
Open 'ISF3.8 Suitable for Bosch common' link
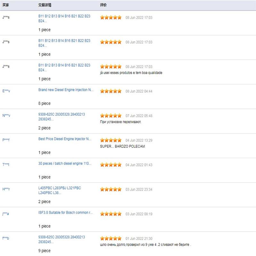point(66,212)
